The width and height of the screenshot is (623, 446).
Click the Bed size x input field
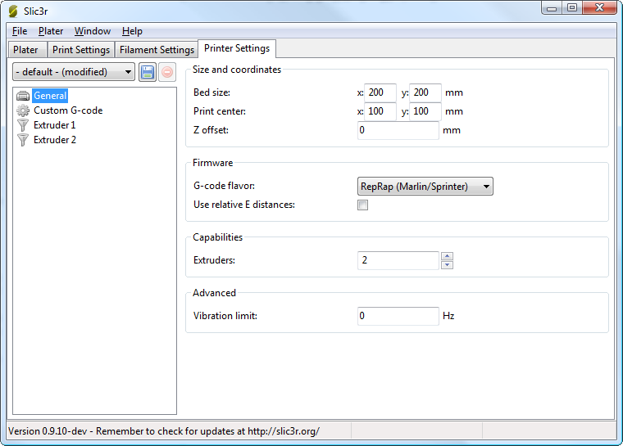380,92
